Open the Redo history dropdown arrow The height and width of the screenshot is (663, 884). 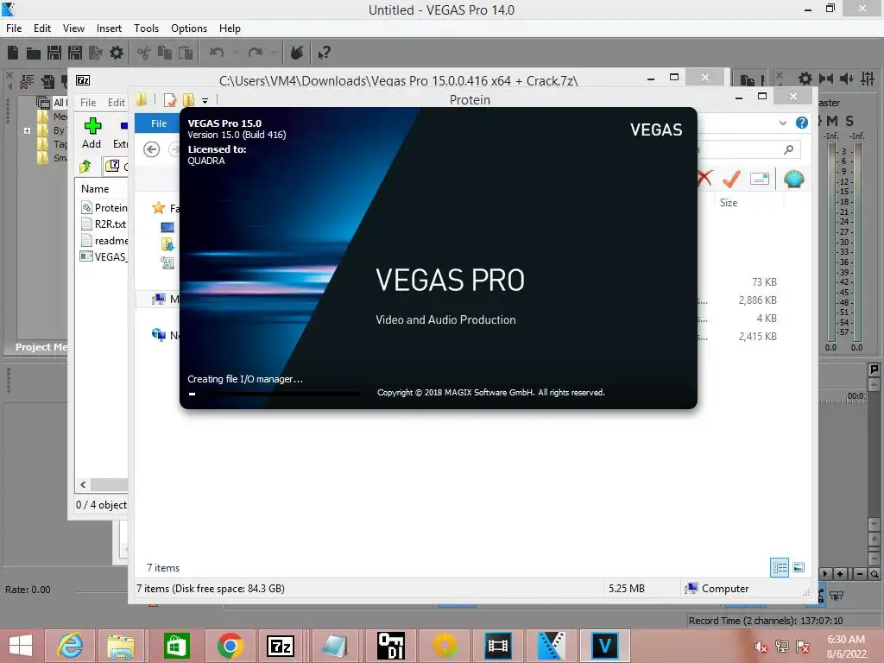[x=274, y=53]
